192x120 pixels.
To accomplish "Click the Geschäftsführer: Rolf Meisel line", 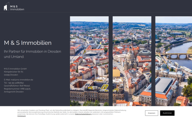I will pyautogui.click(x=17, y=86).
